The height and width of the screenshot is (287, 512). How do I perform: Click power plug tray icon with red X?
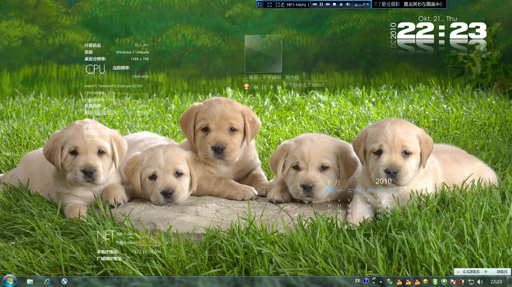click(x=462, y=282)
